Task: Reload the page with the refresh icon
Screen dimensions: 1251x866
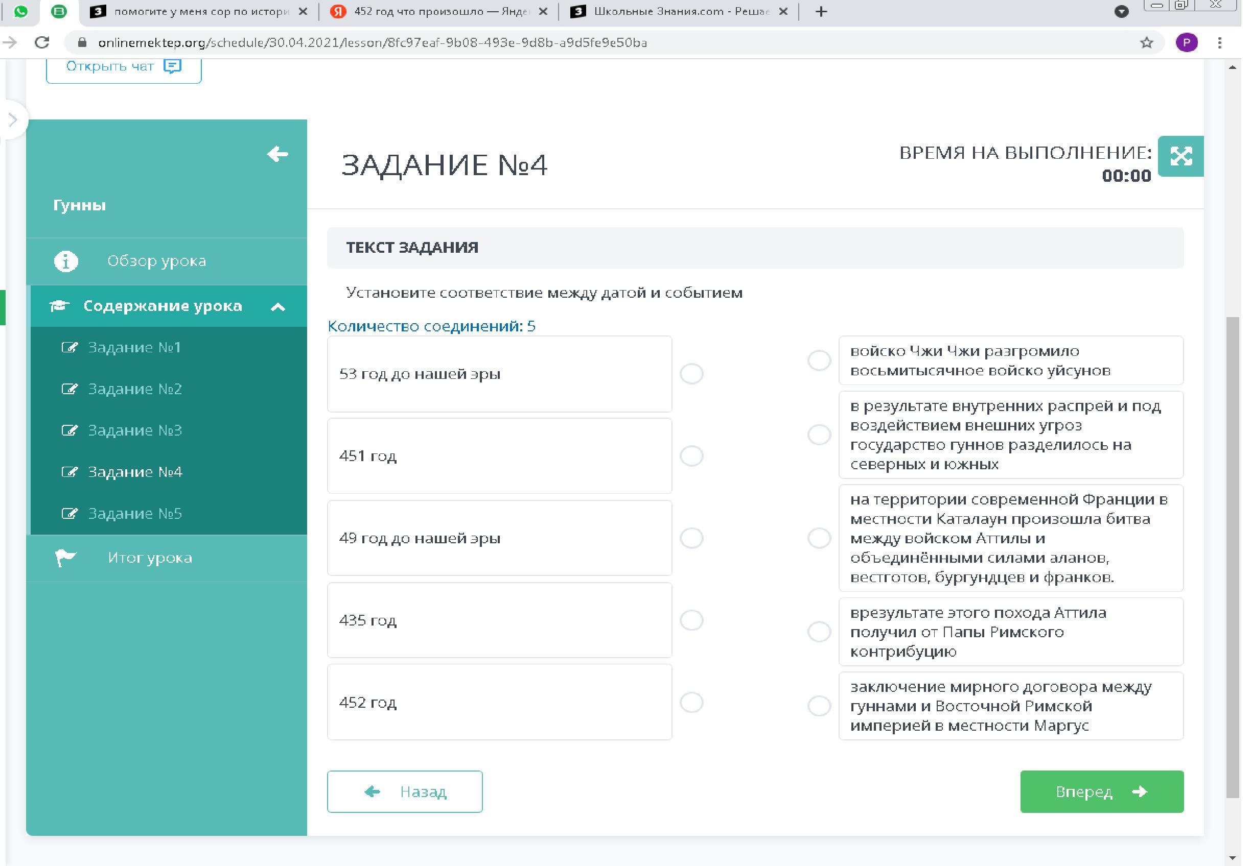Action: click(42, 43)
